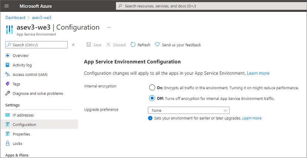The height and width of the screenshot is (158, 307).
Task: Click the Access control (IAM) icon
Action: tap(8, 74)
